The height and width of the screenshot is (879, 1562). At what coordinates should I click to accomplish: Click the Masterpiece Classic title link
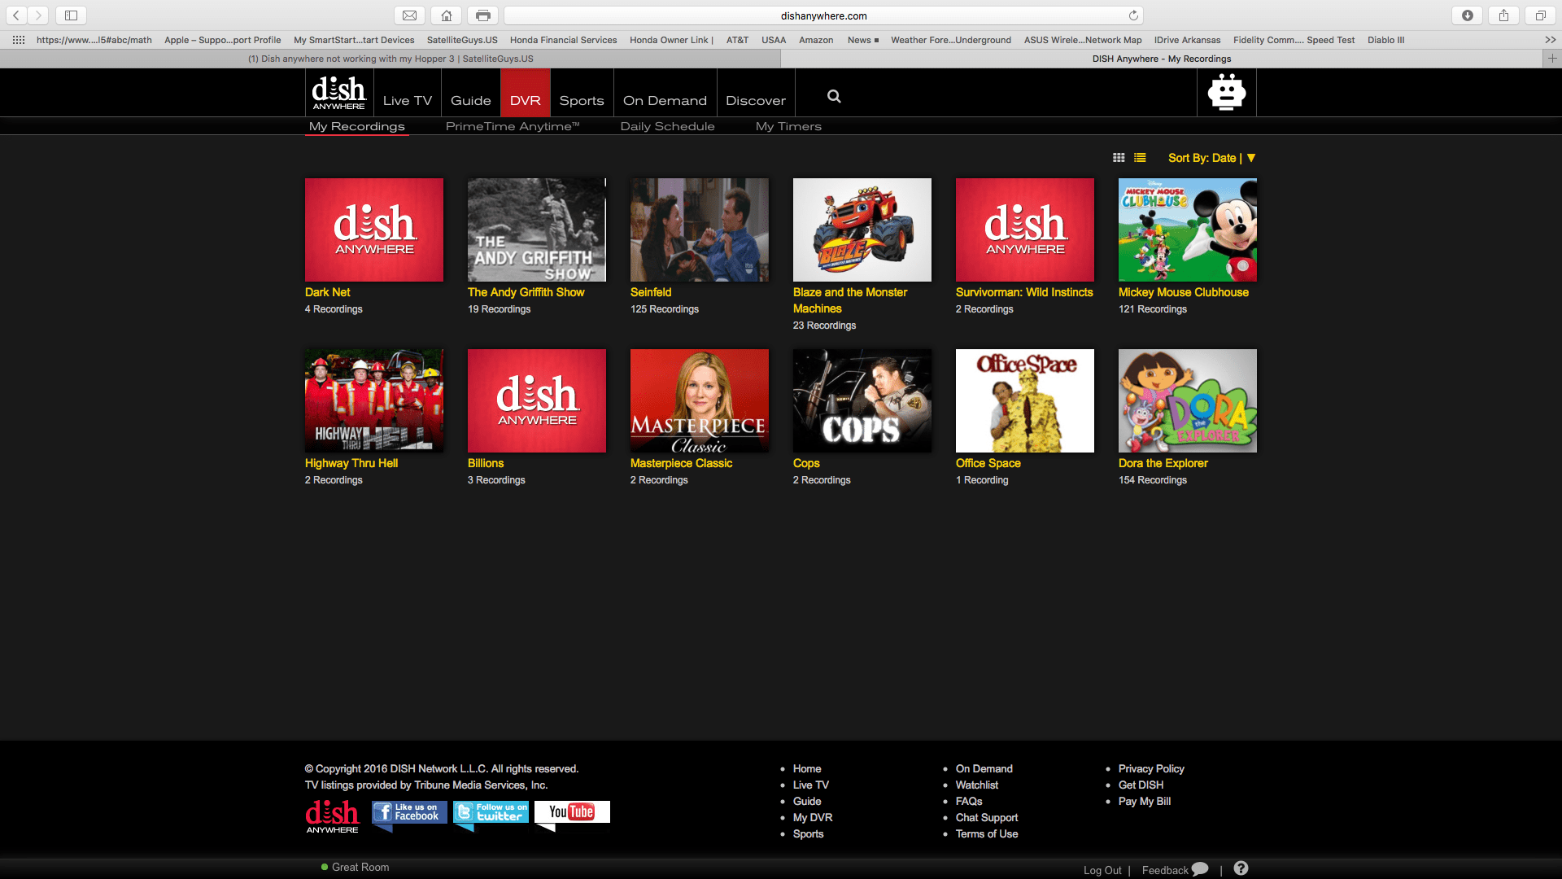[681, 463]
